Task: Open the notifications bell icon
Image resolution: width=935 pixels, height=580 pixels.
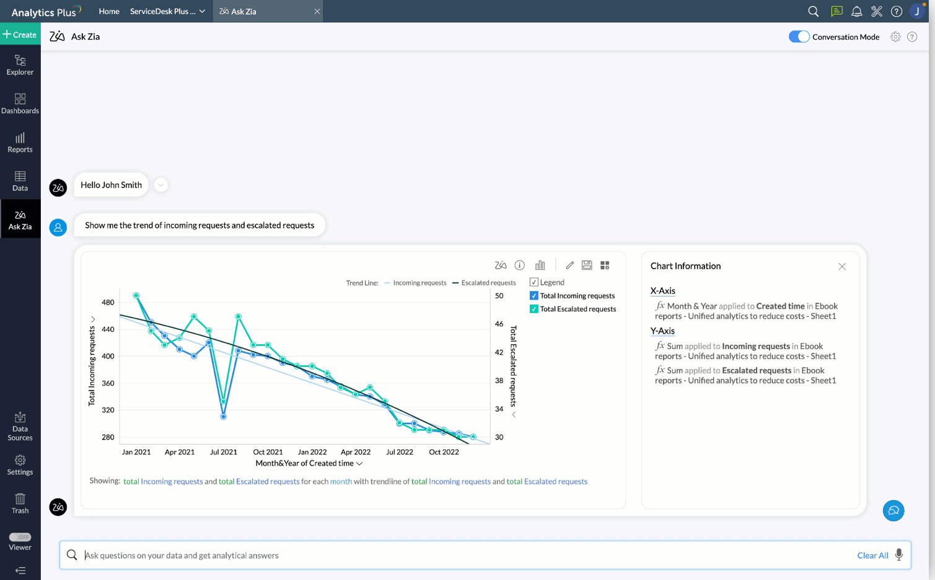Action: coord(856,11)
